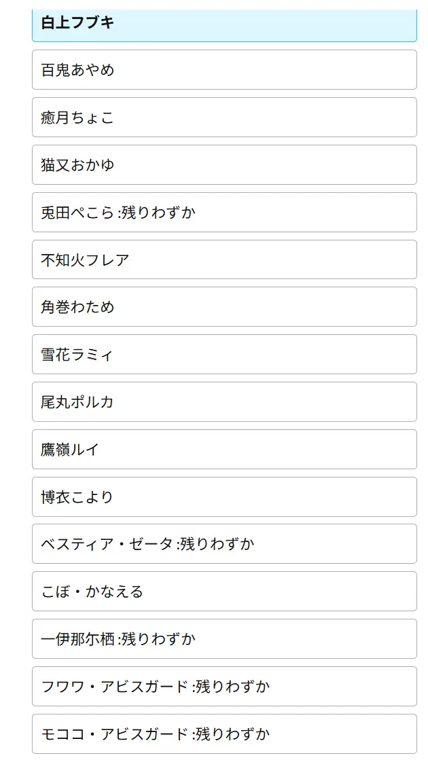Choose the 一伊那尓栖 option
Screen dimensions: 428x760
(x=78, y=639)
